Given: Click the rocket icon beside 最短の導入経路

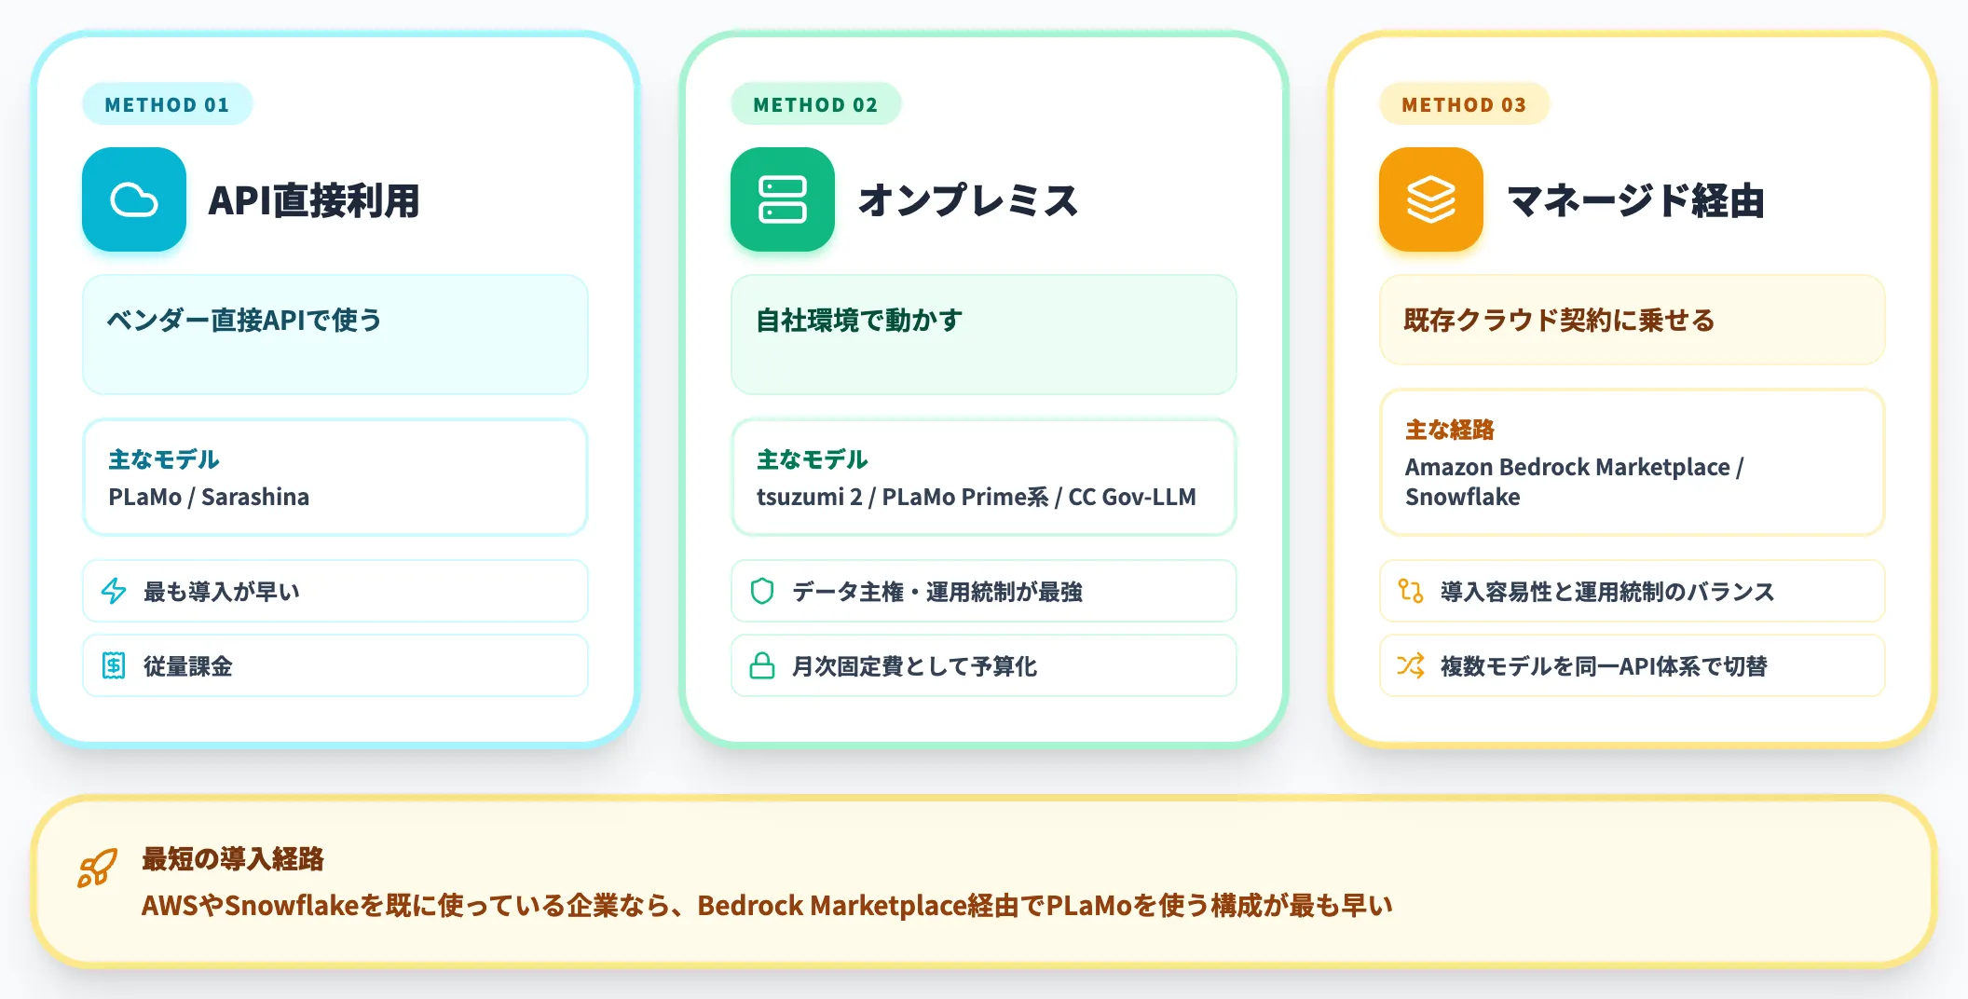Looking at the screenshot, I should click(98, 868).
